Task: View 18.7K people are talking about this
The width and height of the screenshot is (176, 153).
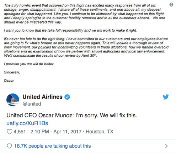Action: [52, 146]
